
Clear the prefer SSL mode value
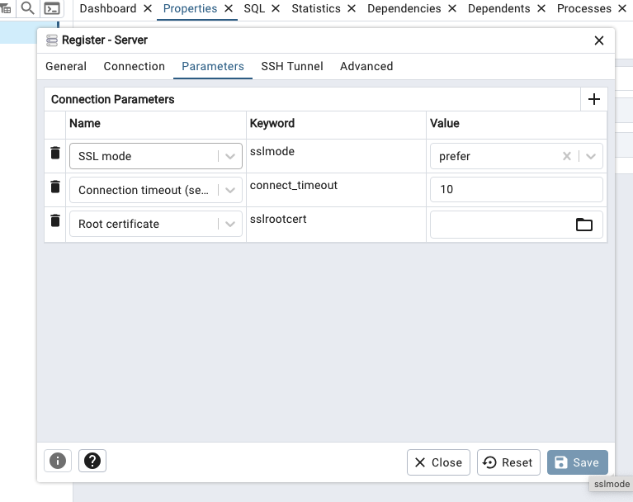click(567, 156)
